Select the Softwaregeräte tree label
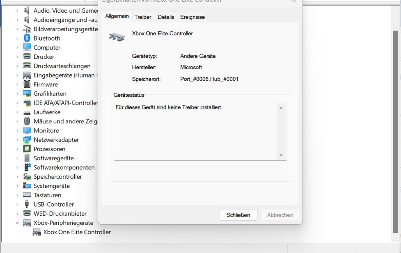The height and width of the screenshot is (253, 401). pyautogui.click(x=54, y=158)
